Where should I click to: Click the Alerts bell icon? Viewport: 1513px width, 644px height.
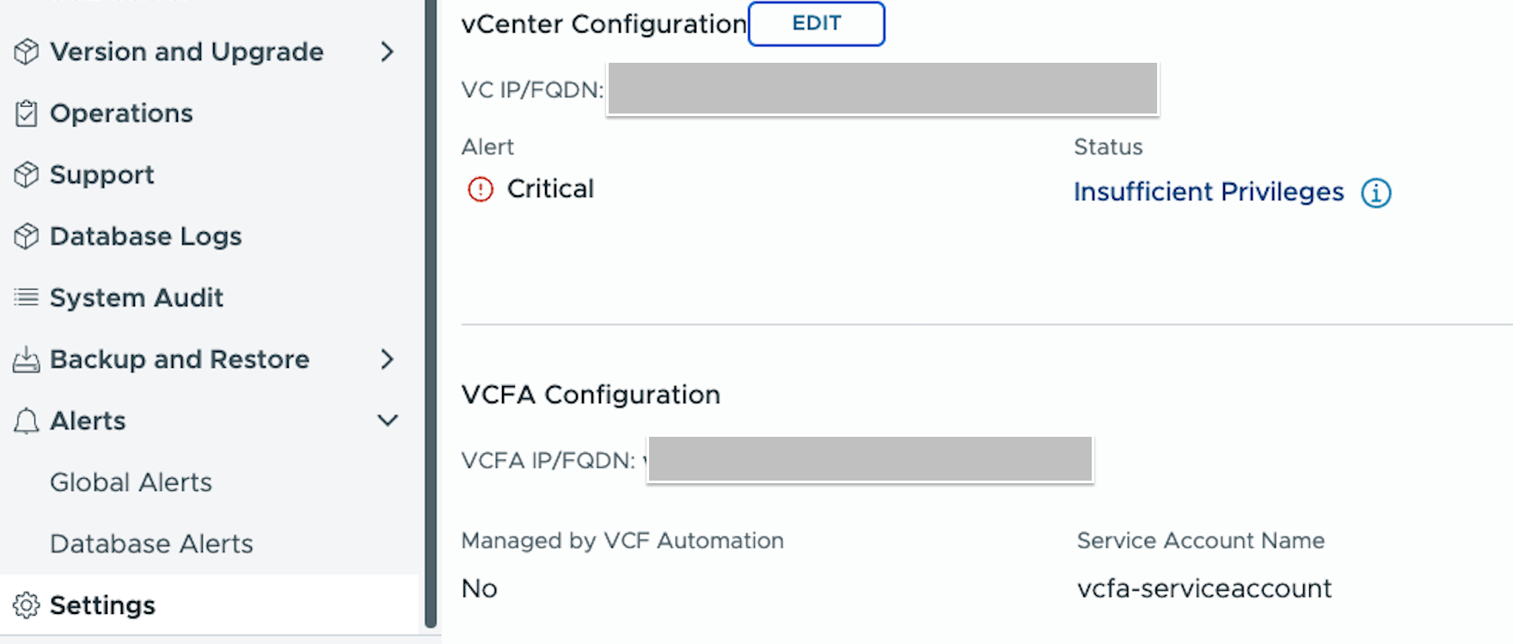27,420
